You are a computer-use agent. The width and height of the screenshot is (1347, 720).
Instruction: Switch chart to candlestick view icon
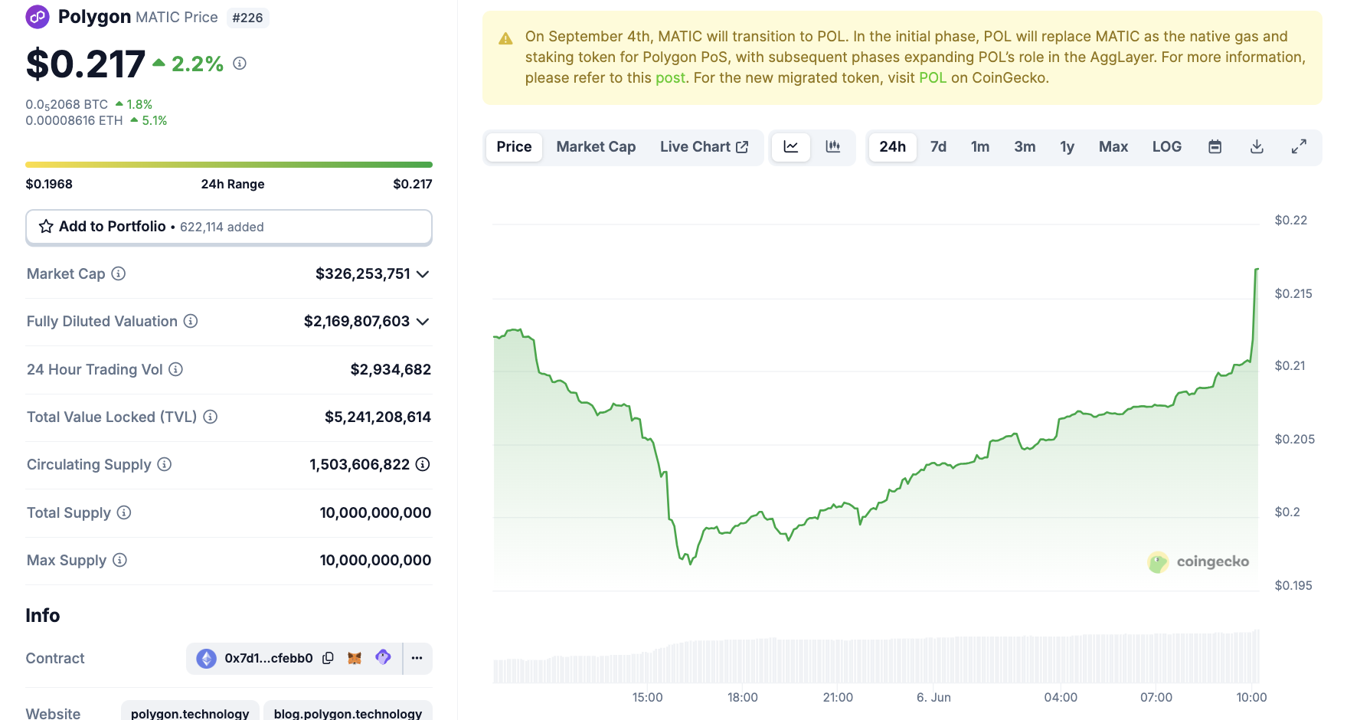coord(833,147)
